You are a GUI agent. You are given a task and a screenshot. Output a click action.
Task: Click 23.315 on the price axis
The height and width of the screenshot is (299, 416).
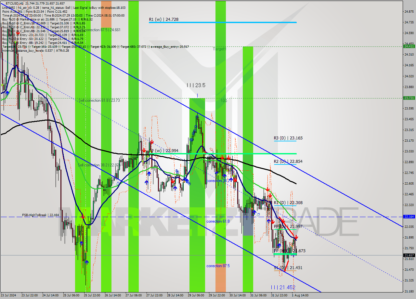tap(409, 130)
